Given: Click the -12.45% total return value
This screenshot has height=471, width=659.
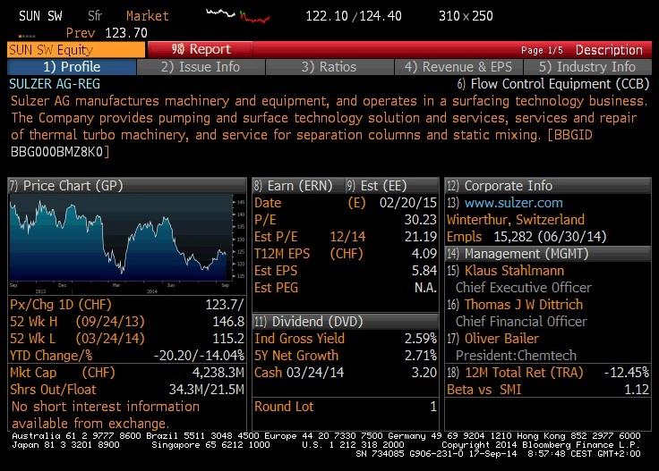Looking at the screenshot, I should tap(627, 373).
